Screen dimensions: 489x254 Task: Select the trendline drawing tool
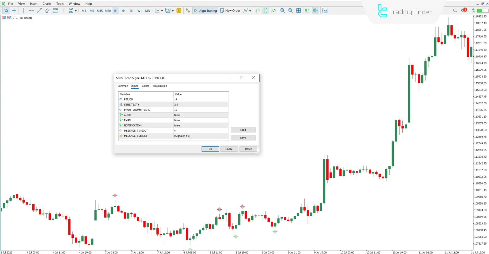39,10
